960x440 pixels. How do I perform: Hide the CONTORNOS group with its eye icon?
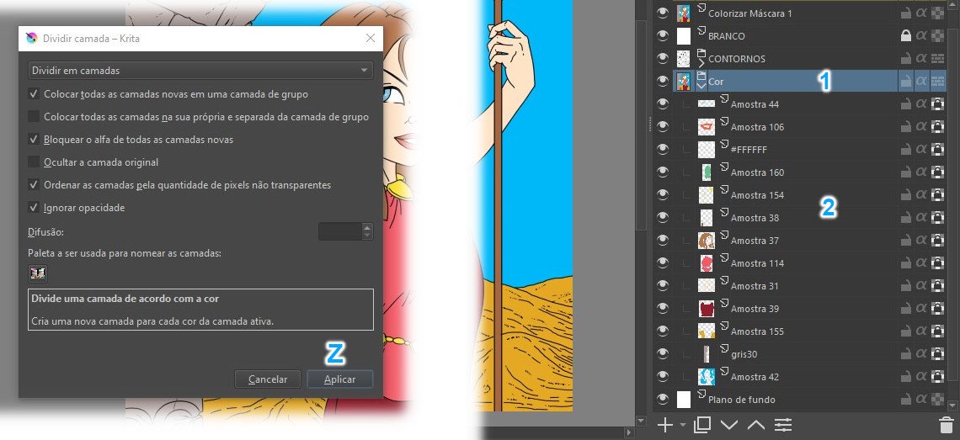662,59
